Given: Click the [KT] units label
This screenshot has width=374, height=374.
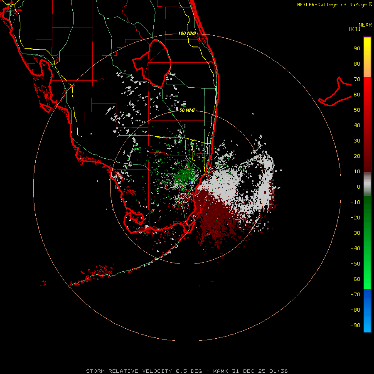Looking at the screenshot, I should 354,29.
